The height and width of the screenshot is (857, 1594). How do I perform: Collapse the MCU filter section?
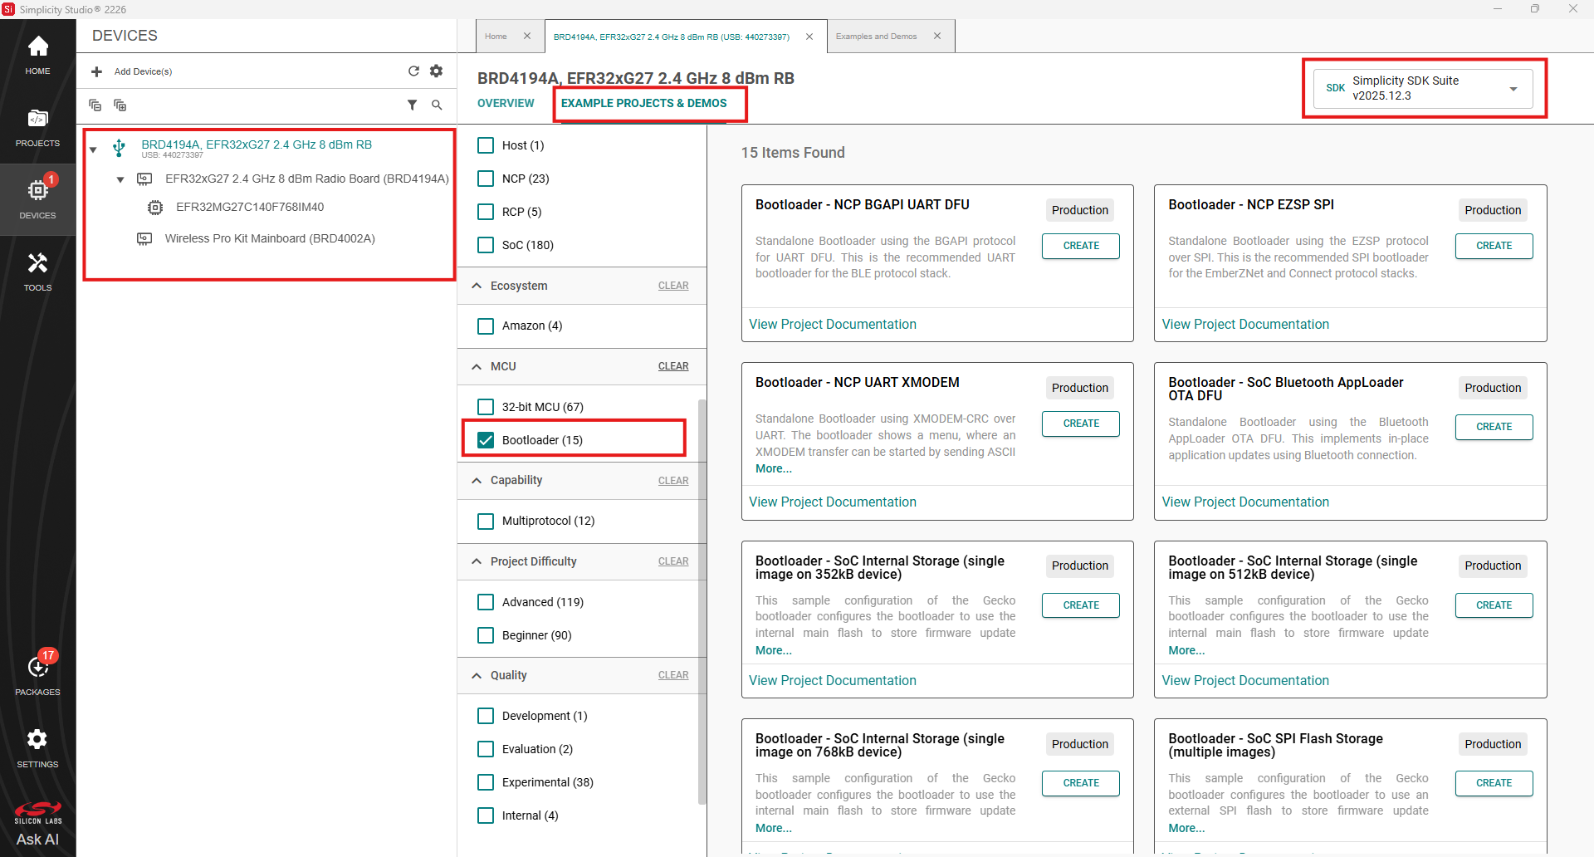pos(477,366)
